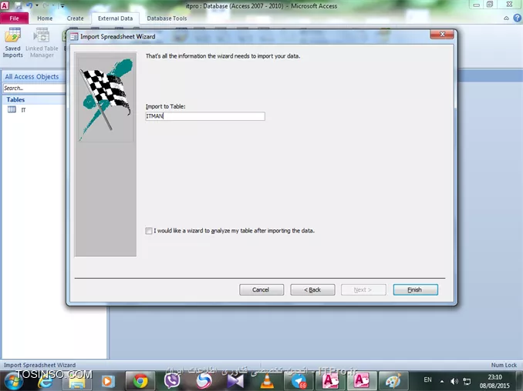Open Google Chrome from taskbar

click(x=140, y=381)
